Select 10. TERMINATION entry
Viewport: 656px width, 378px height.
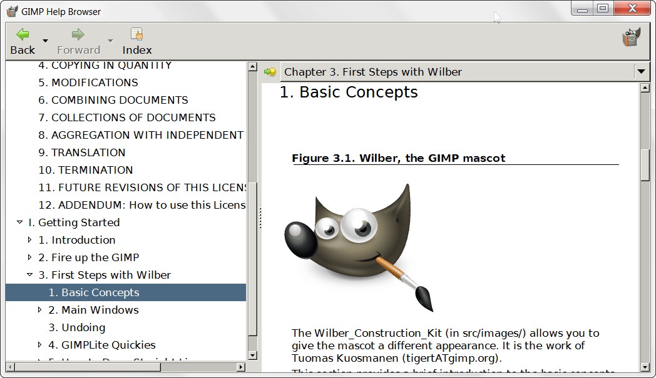pos(86,171)
